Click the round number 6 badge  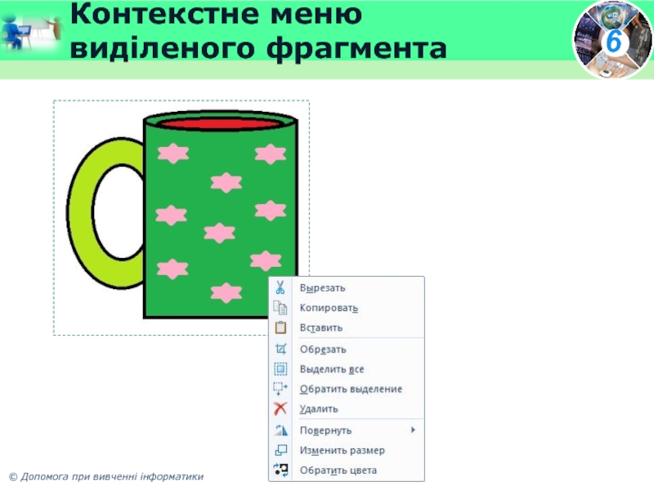(612, 40)
